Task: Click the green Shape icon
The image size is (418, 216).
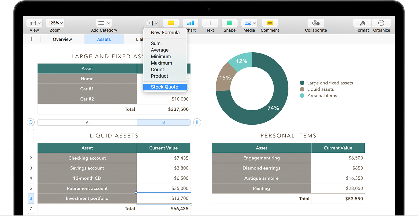Action: 230,23
